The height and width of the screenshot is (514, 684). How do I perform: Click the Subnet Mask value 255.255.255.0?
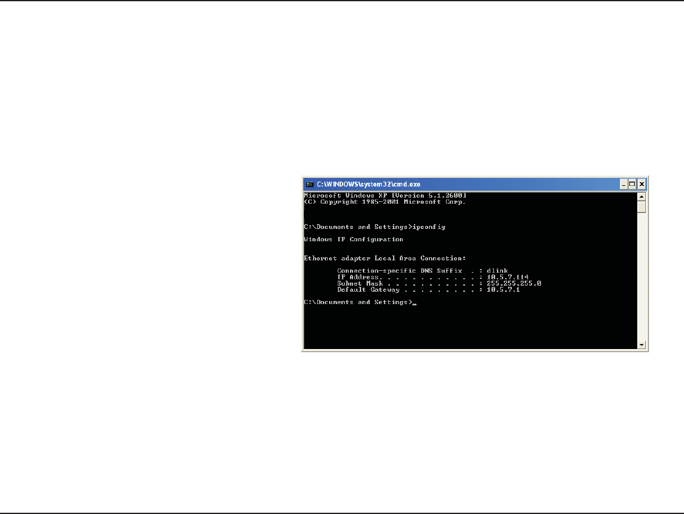(514, 283)
